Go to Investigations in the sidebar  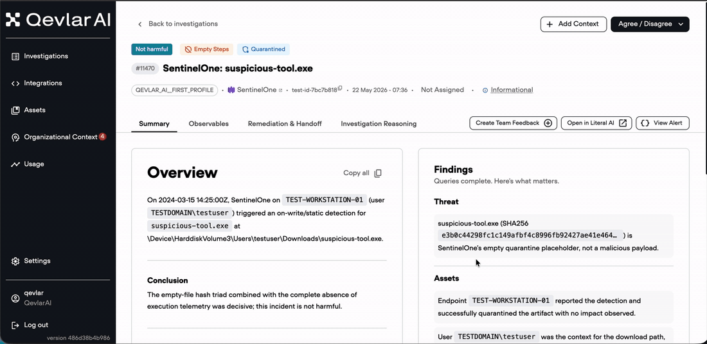(x=46, y=56)
